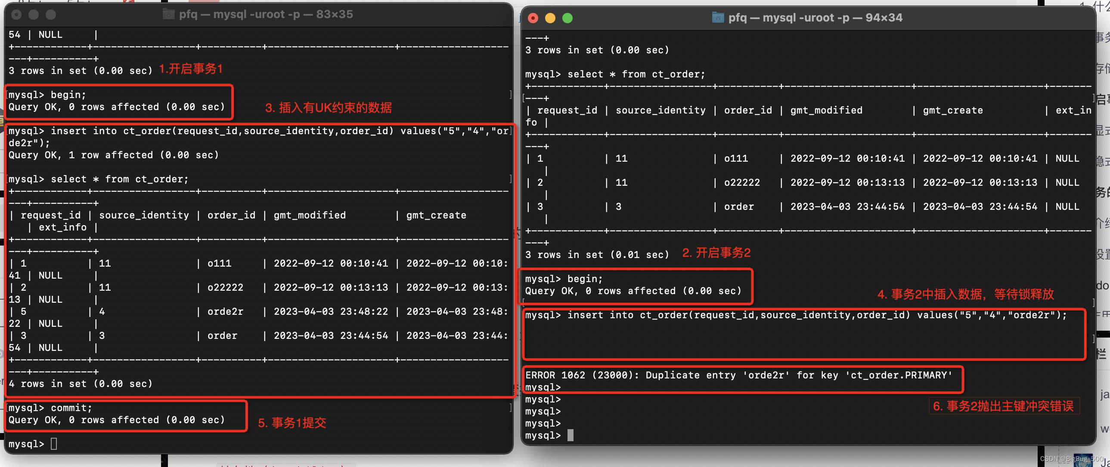Click 'o111' cell in left terminal table
The image size is (1110, 467).
[219, 263]
